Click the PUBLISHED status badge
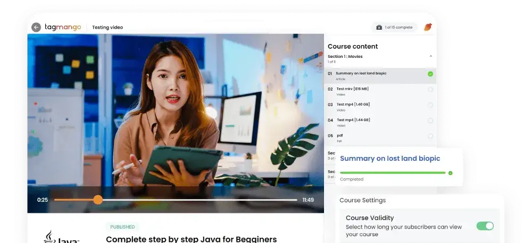 [x=122, y=227]
